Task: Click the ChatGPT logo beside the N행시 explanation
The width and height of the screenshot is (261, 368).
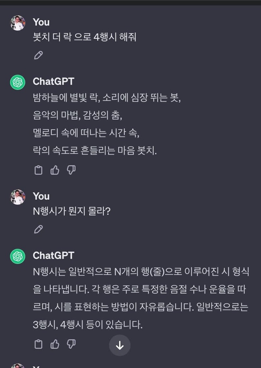Action: pyautogui.click(x=18, y=256)
